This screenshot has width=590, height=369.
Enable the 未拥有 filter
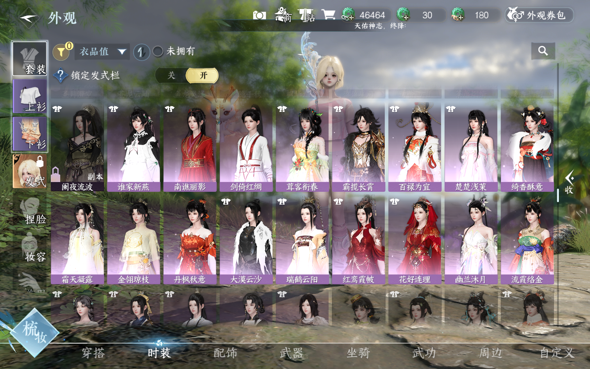[x=158, y=52]
